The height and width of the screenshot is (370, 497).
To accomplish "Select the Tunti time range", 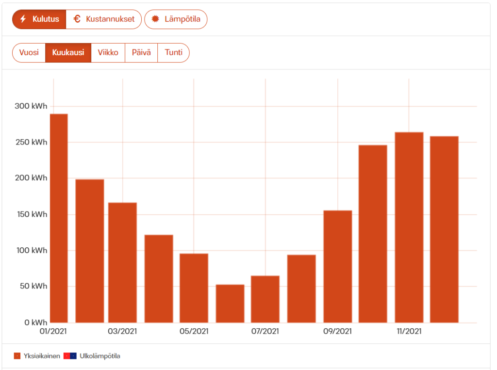I will (173, 52).
